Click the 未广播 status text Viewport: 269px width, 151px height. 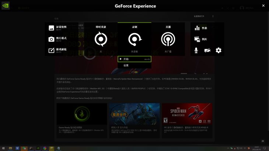pos(168,51)
